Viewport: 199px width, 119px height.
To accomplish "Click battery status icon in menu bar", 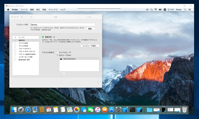I will (161, 9).
